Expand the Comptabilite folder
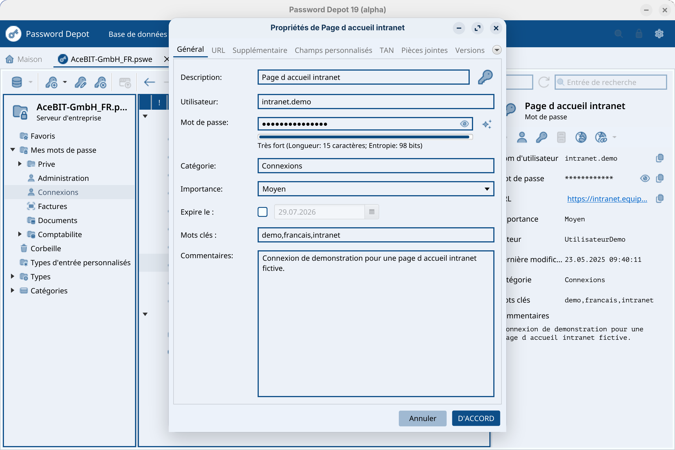 [x=20, y=234]
